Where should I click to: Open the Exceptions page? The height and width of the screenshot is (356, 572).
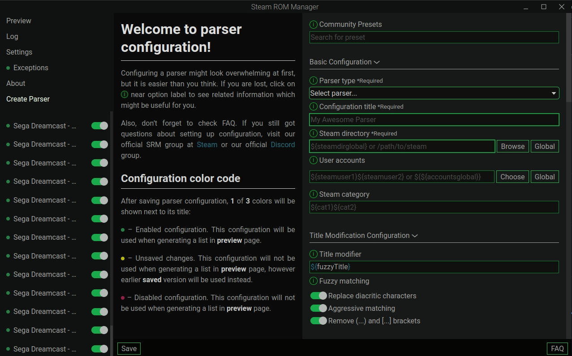[31, 68]
